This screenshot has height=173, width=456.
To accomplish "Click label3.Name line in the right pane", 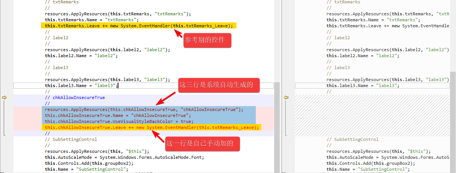I will [362, 86].
